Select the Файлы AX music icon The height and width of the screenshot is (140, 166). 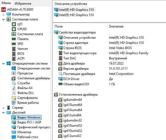pos(14,88)
